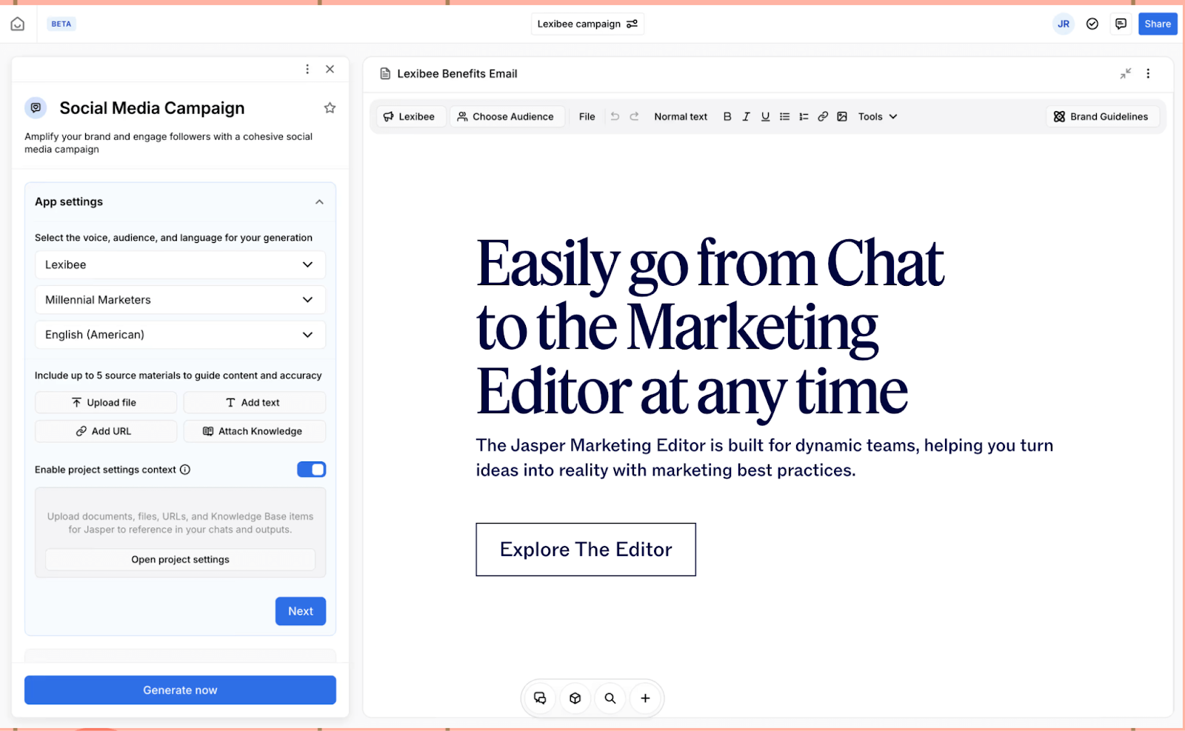Collapse the App settings section
The width and height of the screenshot is (1185, 731).
[x=320, y=201]
